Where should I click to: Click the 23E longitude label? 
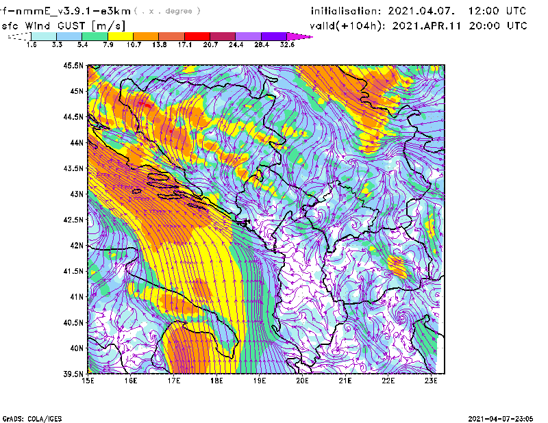click(431, 381)
